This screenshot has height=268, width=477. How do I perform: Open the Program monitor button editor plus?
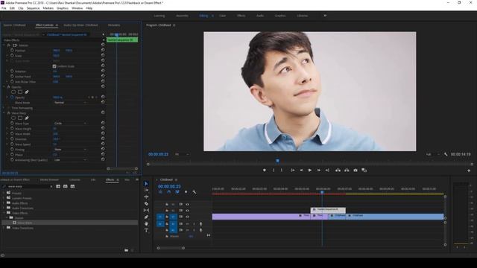tap(469, 170)
